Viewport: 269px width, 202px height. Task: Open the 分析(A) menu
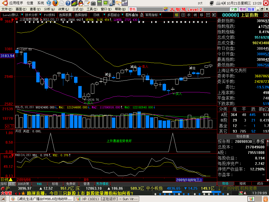(x=49, y=9)
